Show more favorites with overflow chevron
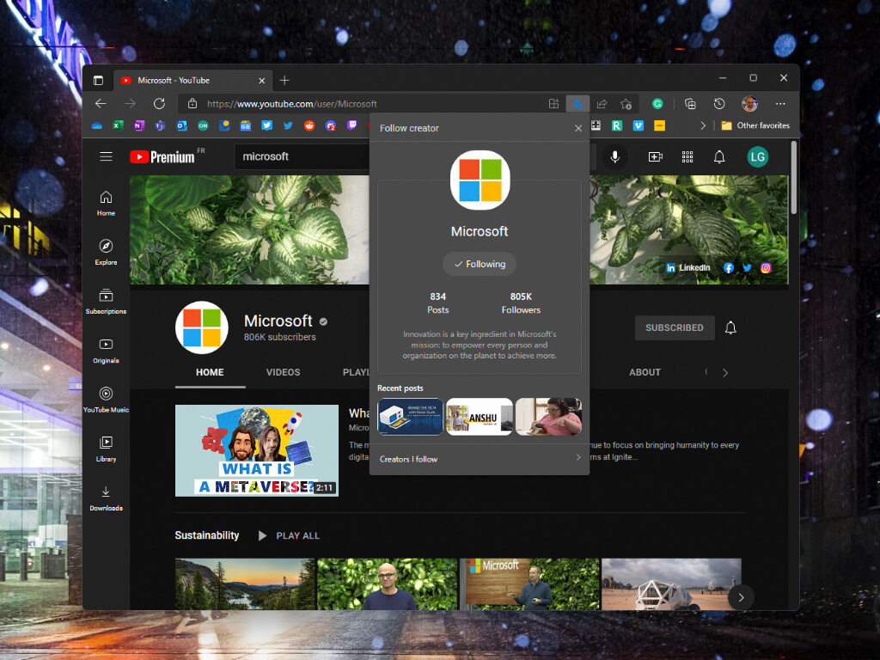This screenshot has height=660, width=880. (703, 125)
